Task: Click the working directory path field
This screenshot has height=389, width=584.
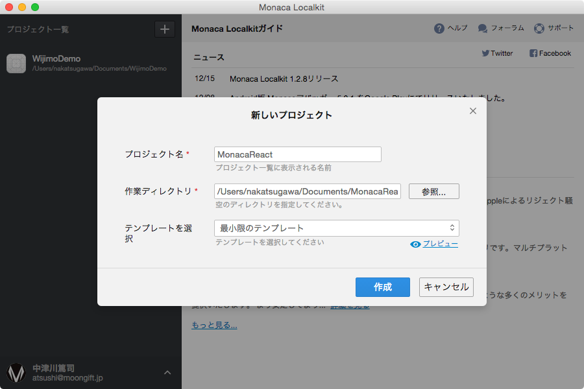Action: coord(308,192)
